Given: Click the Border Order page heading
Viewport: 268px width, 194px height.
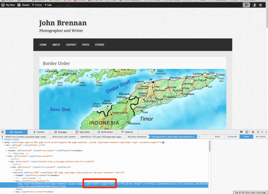Looking at the screenshot, I should 56,63.
